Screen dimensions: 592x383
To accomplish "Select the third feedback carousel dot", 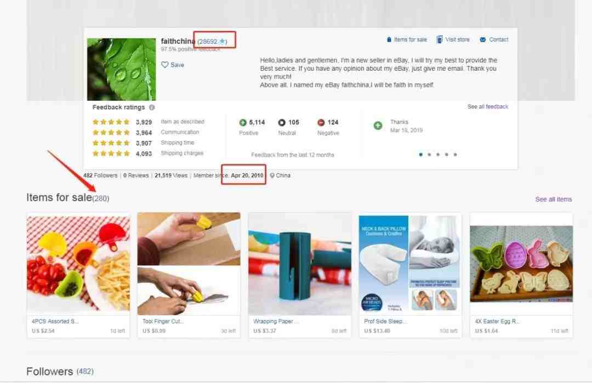I will [438, 155].
